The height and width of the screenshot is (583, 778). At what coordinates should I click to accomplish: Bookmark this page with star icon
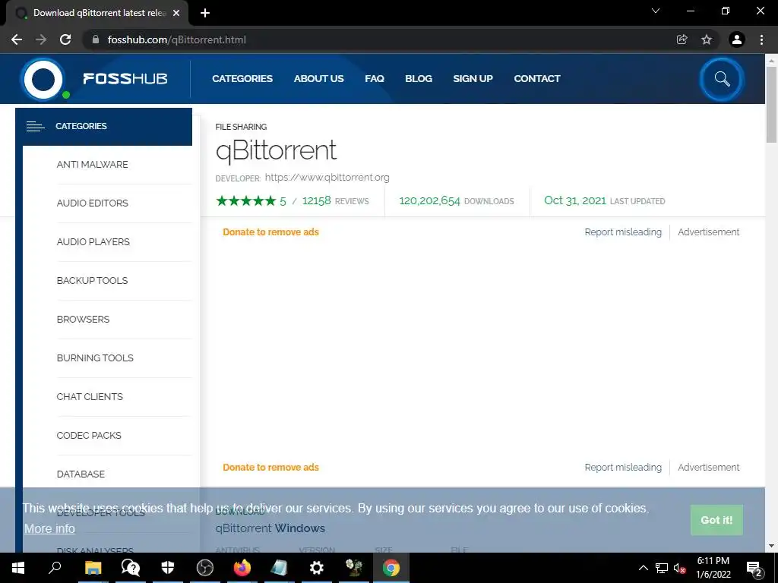[x=707, y=39]
